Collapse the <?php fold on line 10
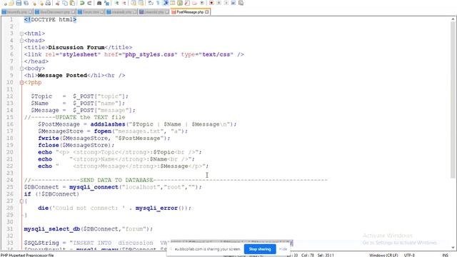 pos(21,83)
